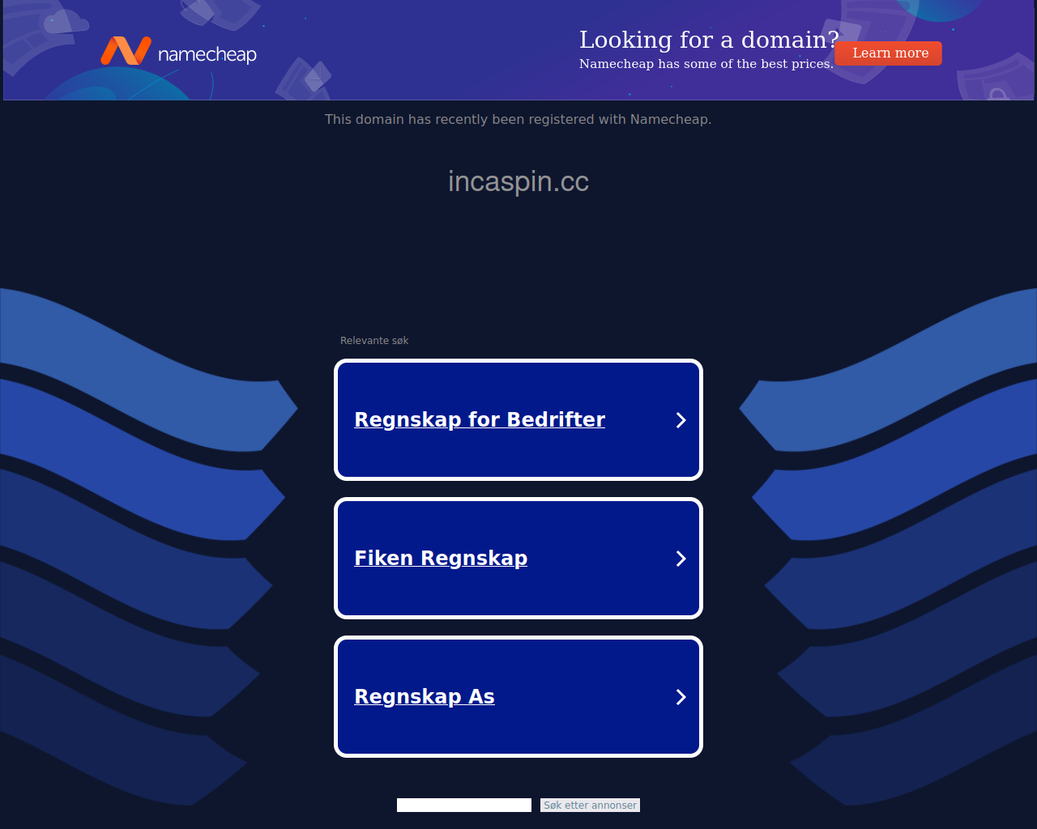1037x829 pixels.
Task: Click the Søk etter annonser button
Action: [x=590, y=805]
